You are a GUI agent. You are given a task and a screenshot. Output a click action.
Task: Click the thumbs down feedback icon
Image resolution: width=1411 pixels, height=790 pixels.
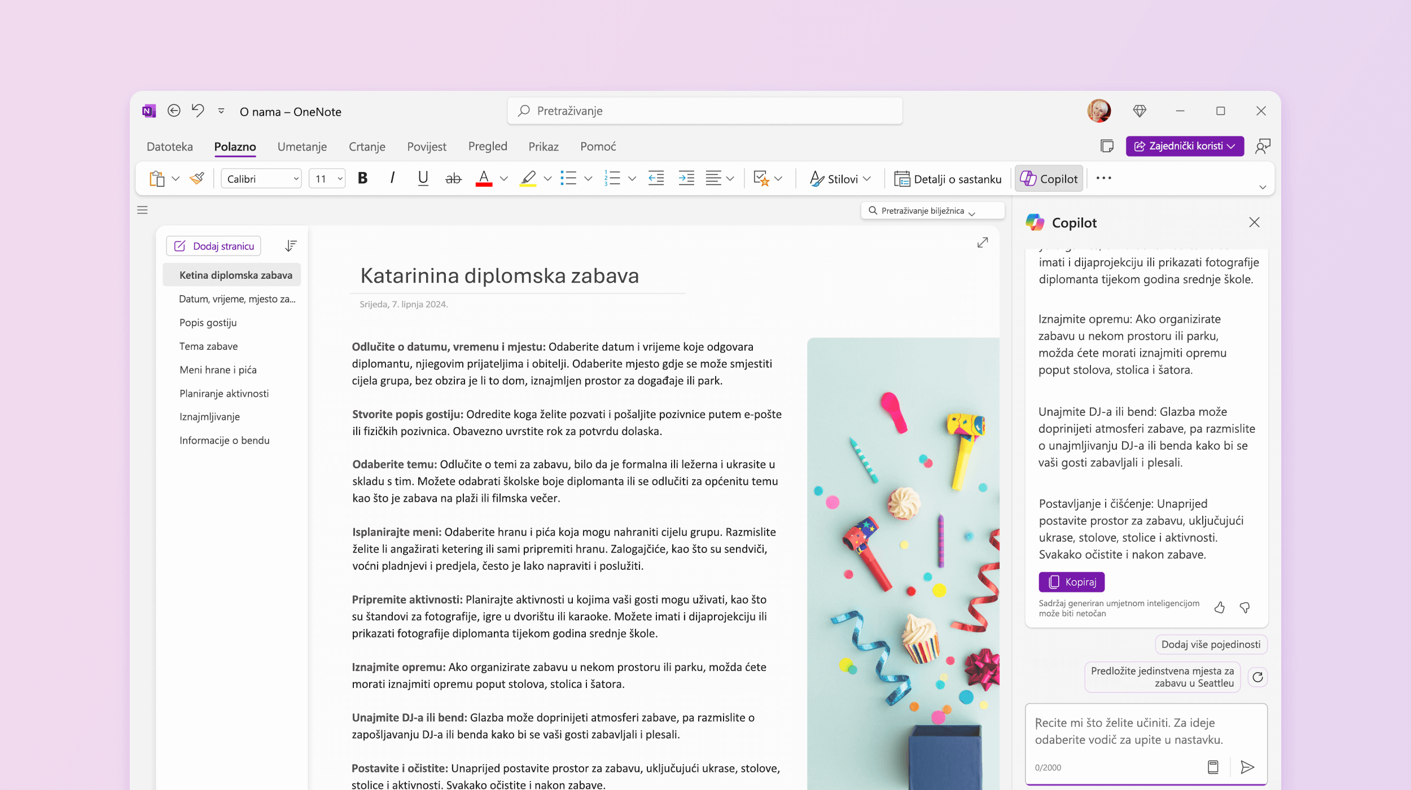1245,607
